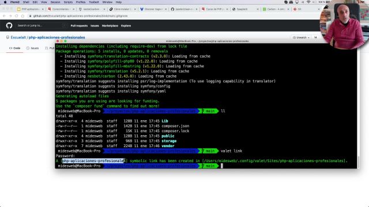The width and height of the screenshot is (369, 207).
Task: Switch to the nesbot/carbon browser tab
Action: tap(92, 9)
